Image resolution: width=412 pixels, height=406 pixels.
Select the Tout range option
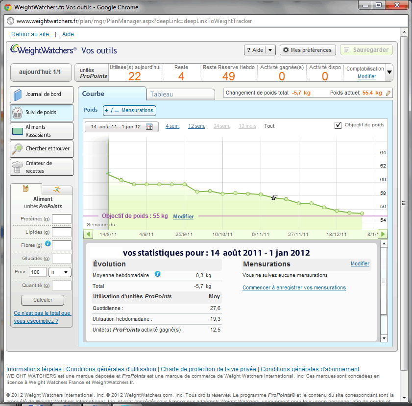(x=269, y=126)
